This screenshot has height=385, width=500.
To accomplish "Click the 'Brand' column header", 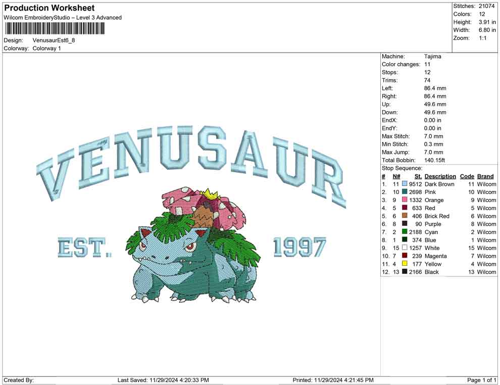I will coord(485,176).
